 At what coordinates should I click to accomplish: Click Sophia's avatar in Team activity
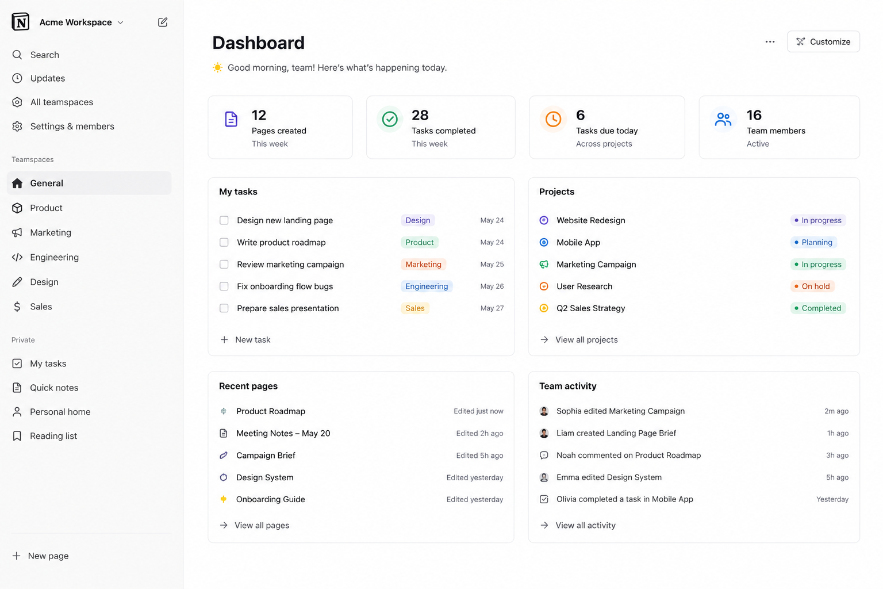click(x=544, y=411)
